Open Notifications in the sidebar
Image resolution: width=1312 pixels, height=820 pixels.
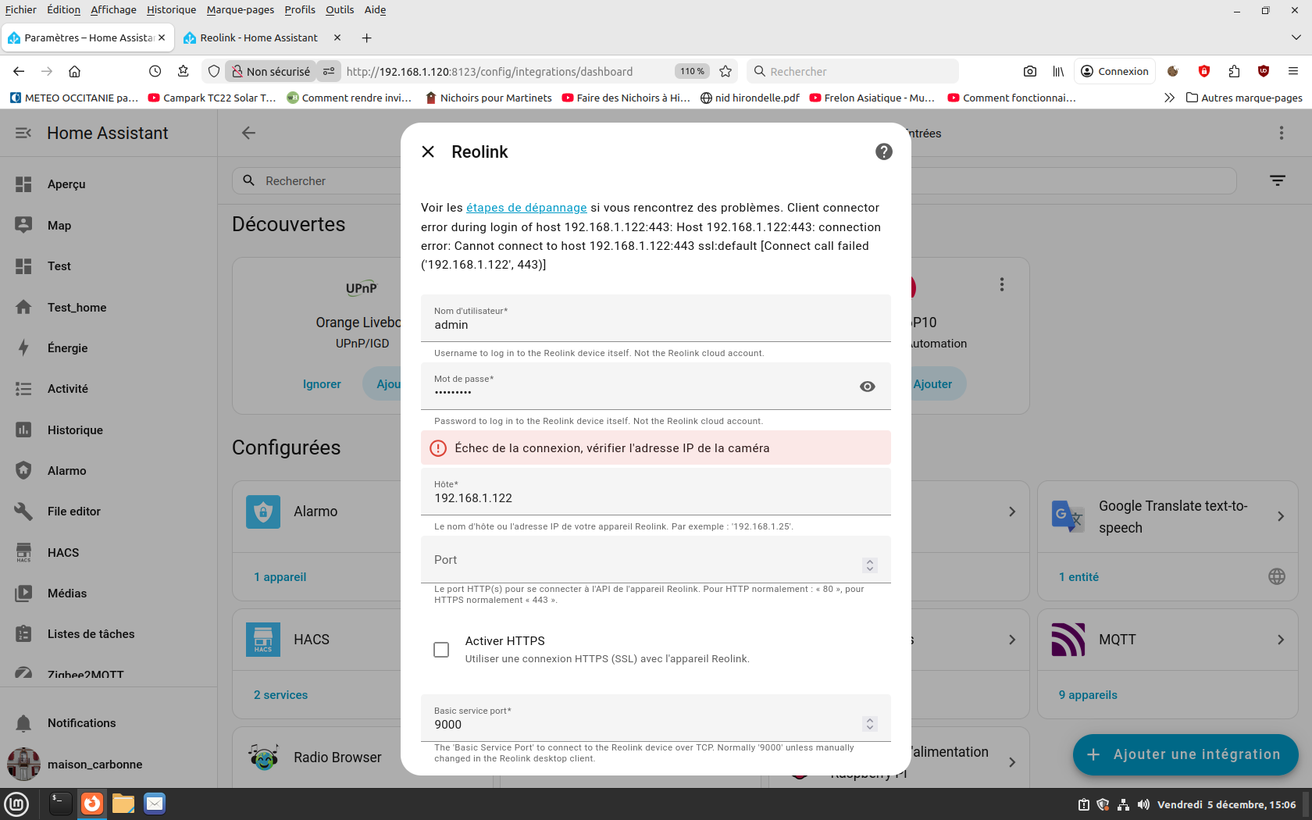pos(81,723)
